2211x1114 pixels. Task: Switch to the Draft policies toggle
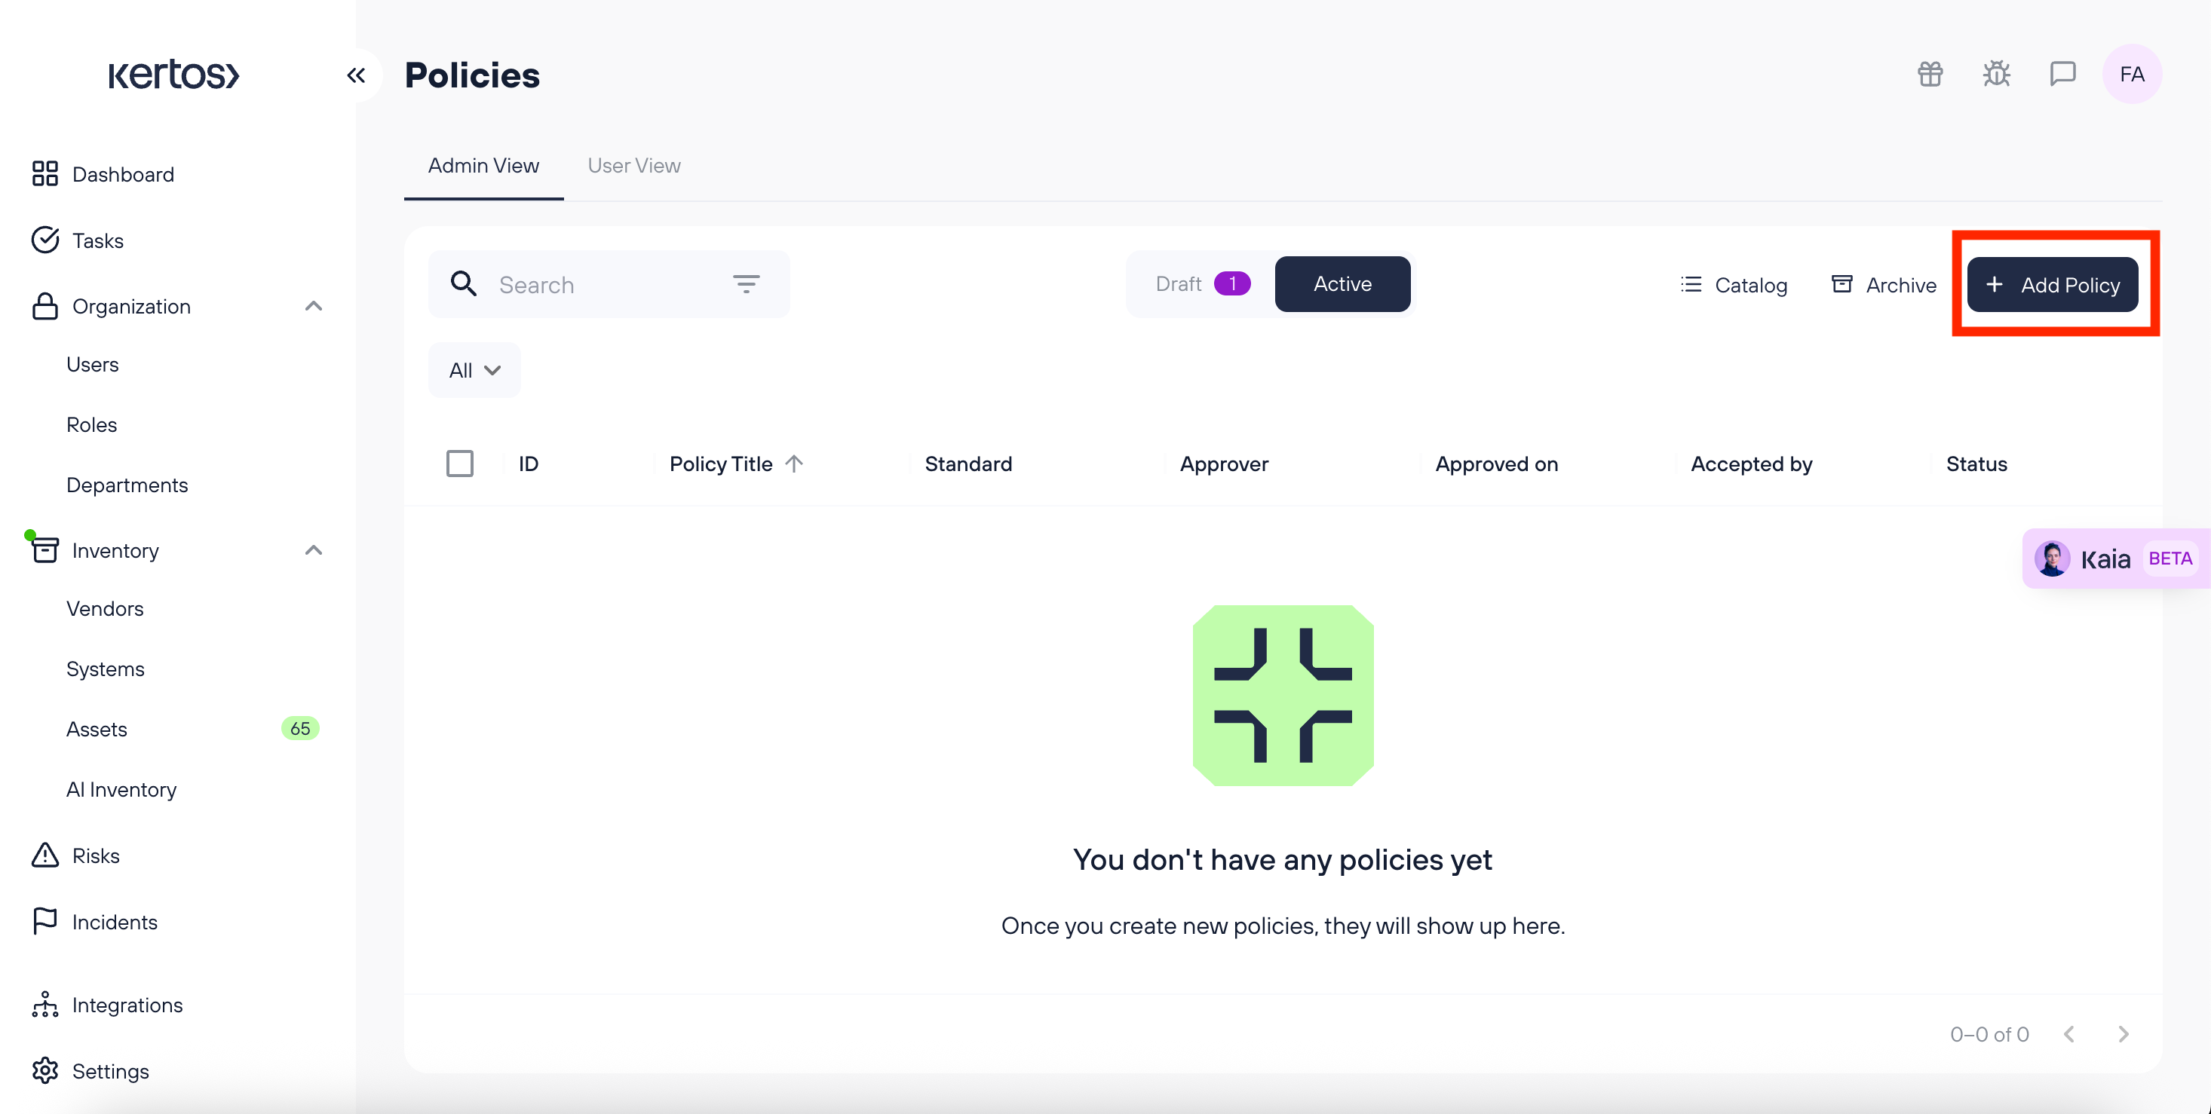click(1201, 284)
